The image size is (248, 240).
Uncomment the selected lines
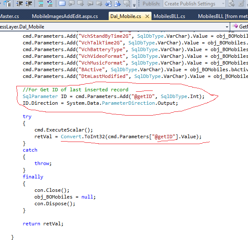point(50,3)
